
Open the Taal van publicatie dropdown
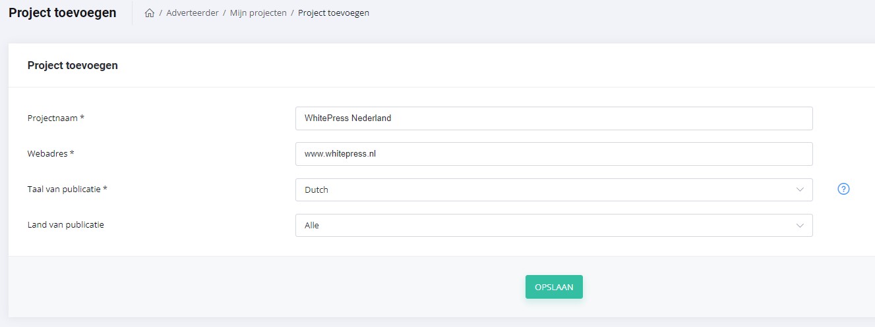pos(554,189)
